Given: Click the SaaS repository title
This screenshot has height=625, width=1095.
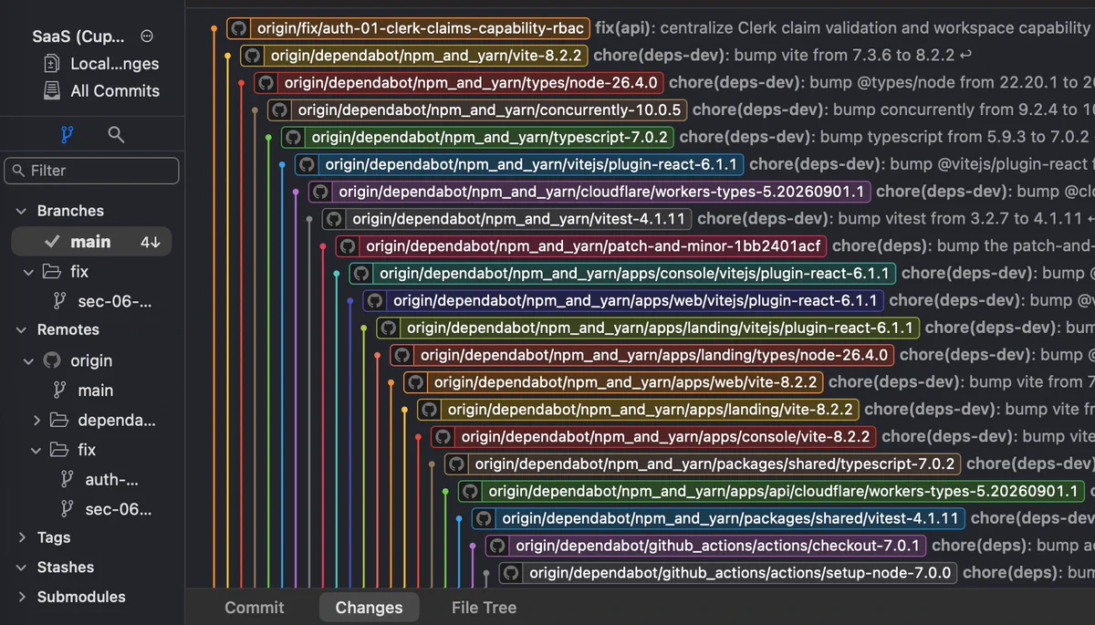Looking at the screenshot, I should (x=80, y=36).
